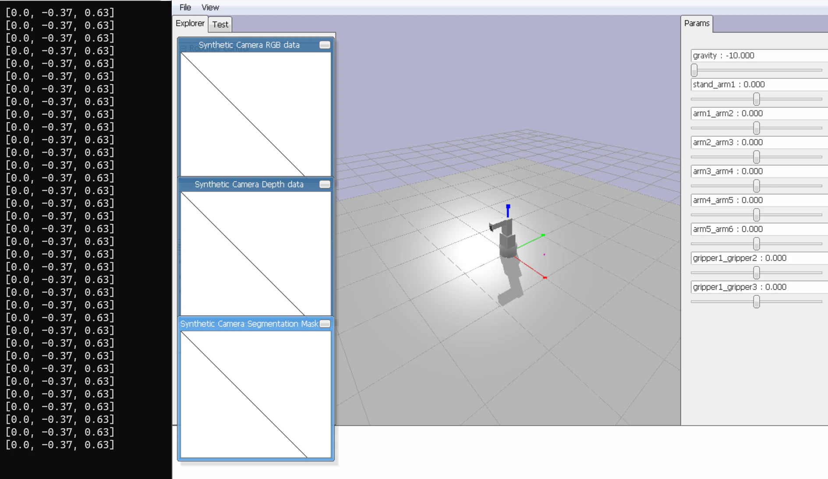
Task: Click the arm4_arm5 slider handle
Action: pyautogui.click(x=757, y=215)
